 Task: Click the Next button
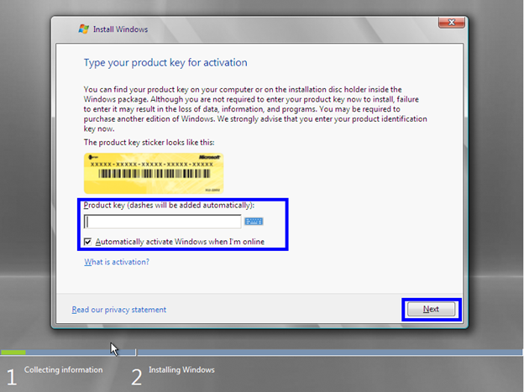tap(431, 309)
